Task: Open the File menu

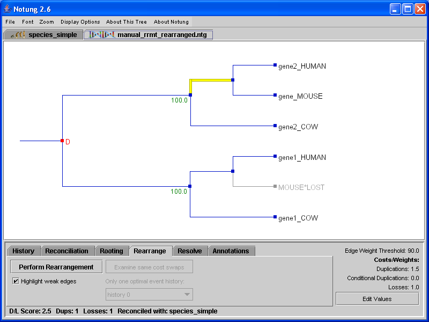Action: (10, 22)
